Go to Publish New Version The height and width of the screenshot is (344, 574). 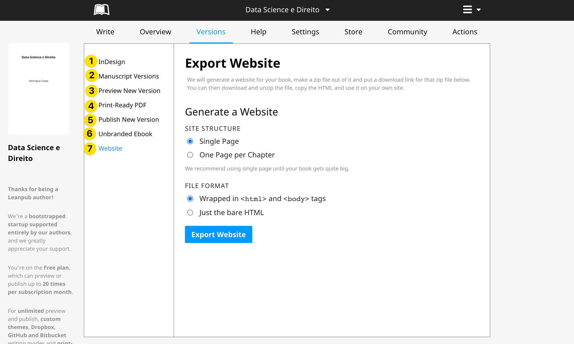[x=129, y=119]
